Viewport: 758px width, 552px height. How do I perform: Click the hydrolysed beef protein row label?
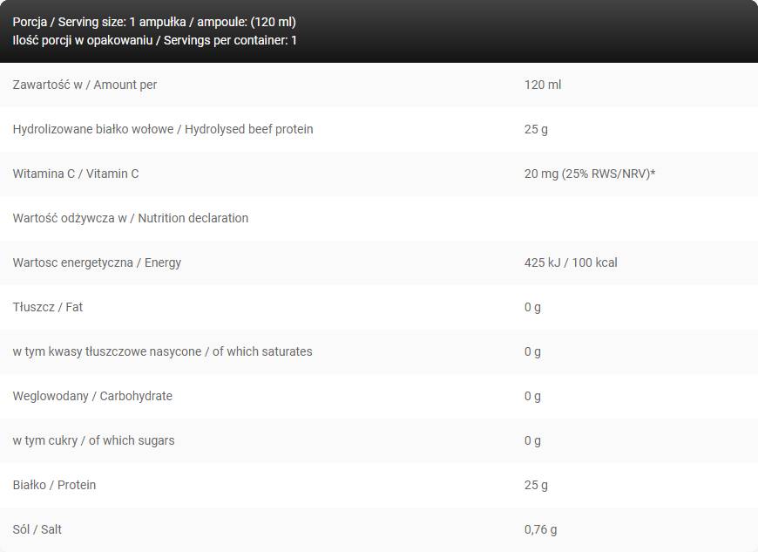click(x=163, y=129)
